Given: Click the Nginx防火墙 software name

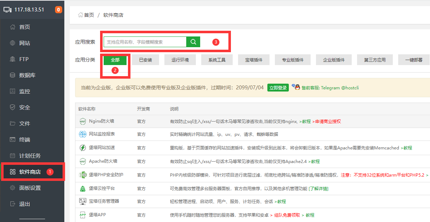Looking at the screenshot, I should tap(102, 121).
